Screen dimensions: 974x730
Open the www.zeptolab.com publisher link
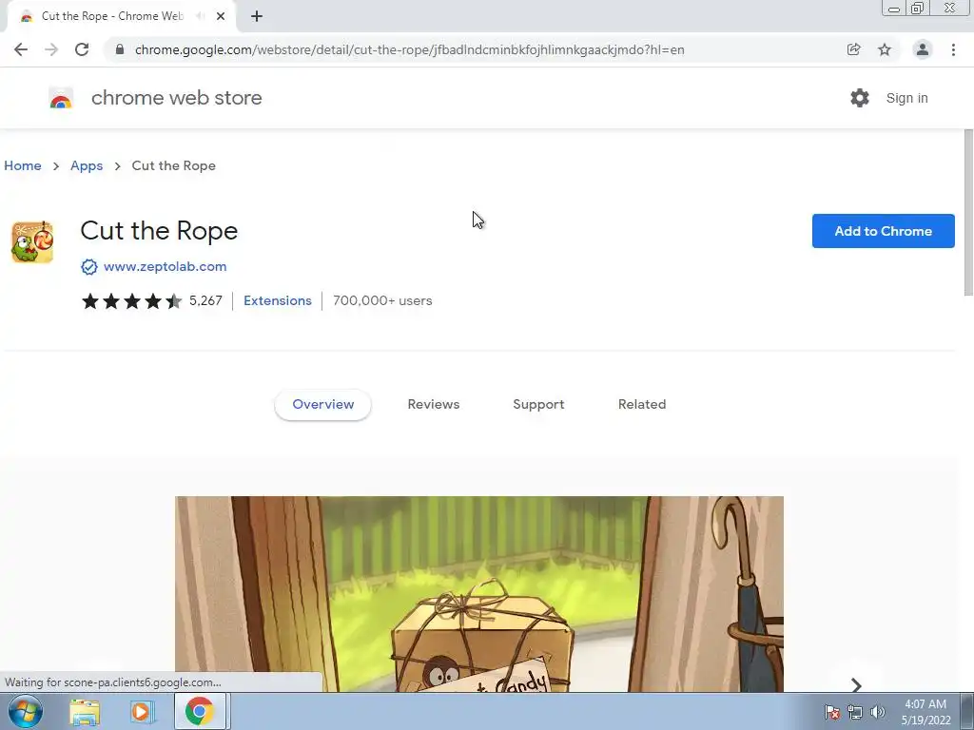point(166,266)
